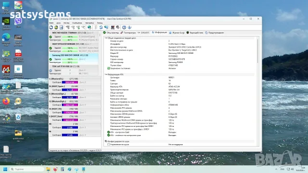This screenshot has height=173, width=308.
Task: Click the question mark status icon of TDK disk
Action: pyautogui.click(x=51, y=71)
